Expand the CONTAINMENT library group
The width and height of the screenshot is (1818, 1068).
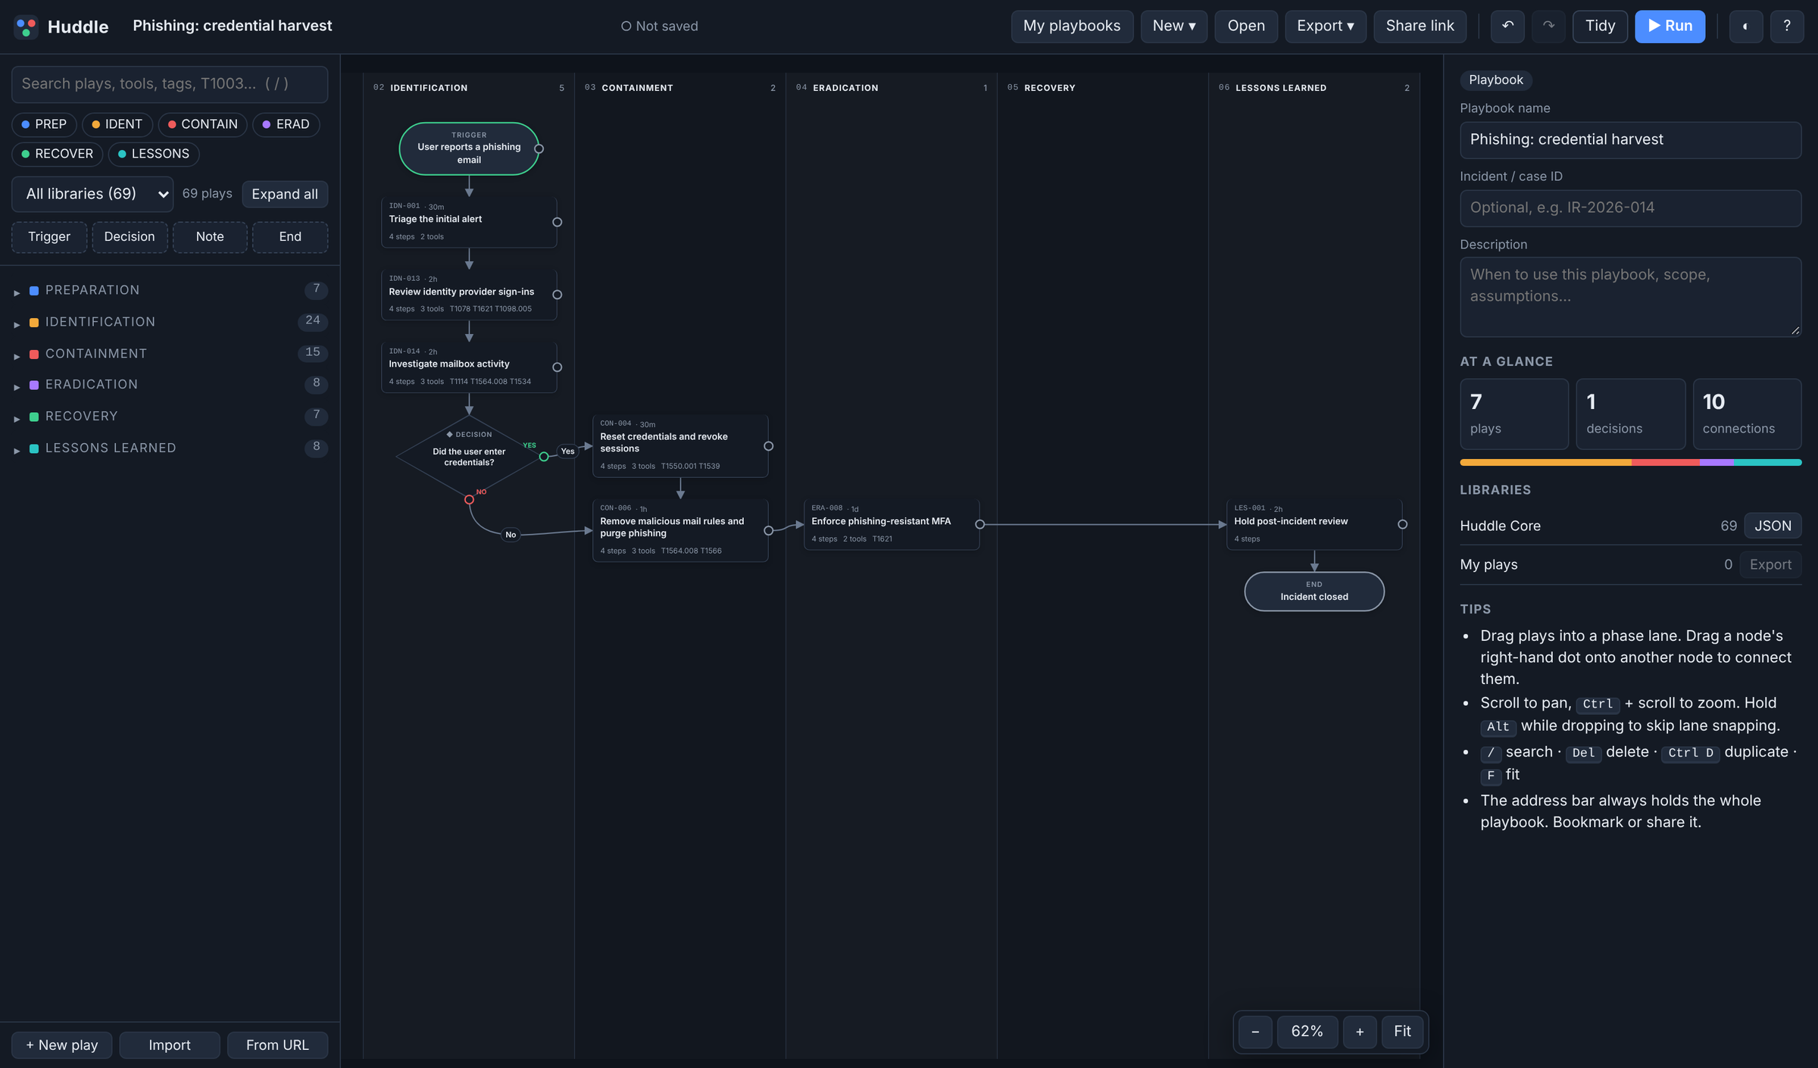[x=170, y=354]
